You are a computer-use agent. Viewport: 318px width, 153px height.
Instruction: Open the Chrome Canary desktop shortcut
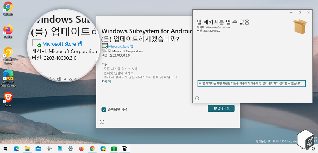click(8, 56)
